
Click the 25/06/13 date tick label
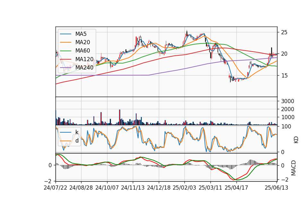pos(277,188)
